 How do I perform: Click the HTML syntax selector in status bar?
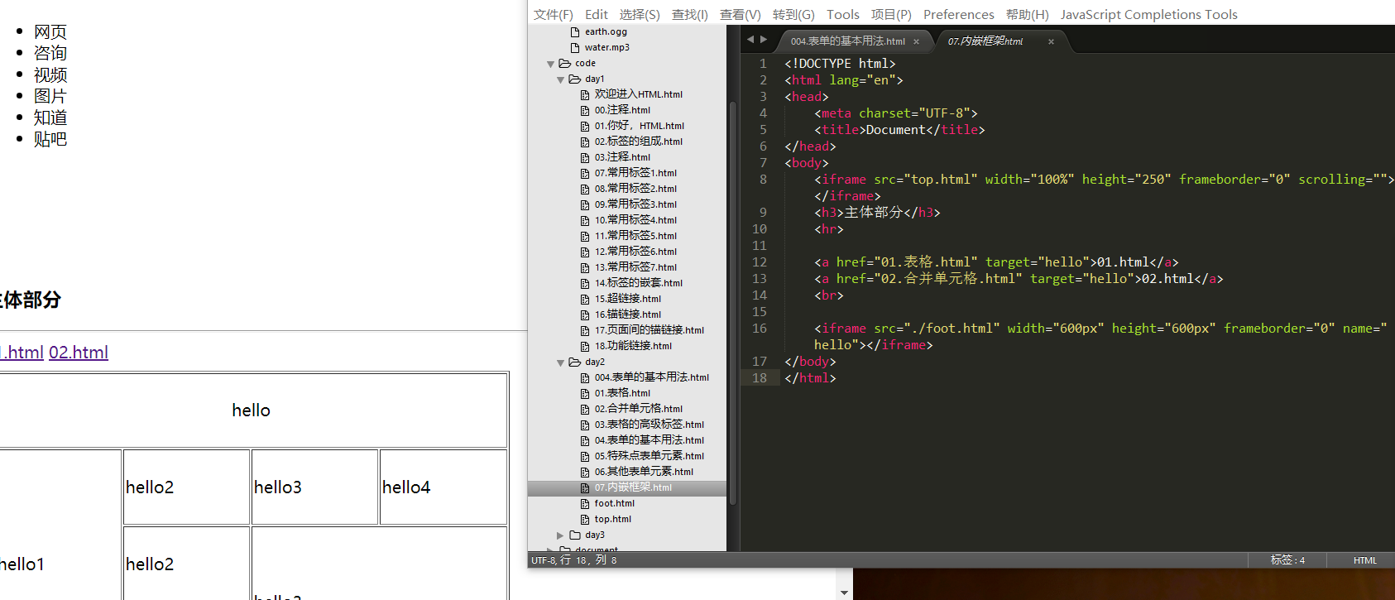1365,560
